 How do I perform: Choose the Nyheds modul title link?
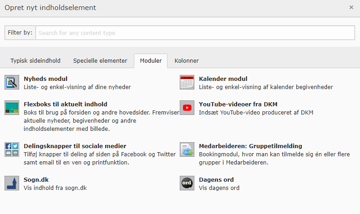click(x=46, y=79)
